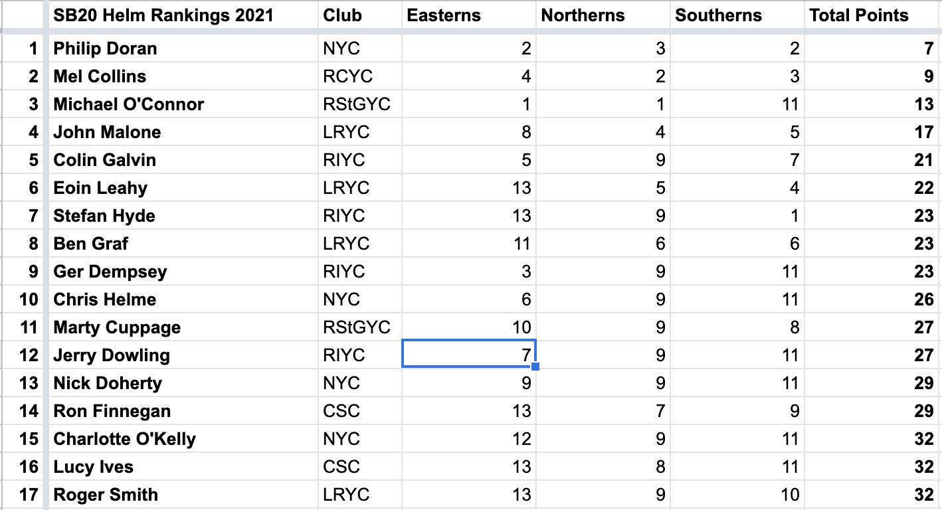Screen dimensions: 942x510
Task: Click the fill handle on the selected cell
Action: click(535, 367)
